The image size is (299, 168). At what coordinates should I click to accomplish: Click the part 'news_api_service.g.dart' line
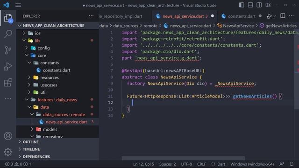point(162,58)
